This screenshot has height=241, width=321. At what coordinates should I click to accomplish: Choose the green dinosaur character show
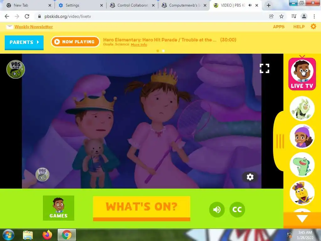[302, 165]
